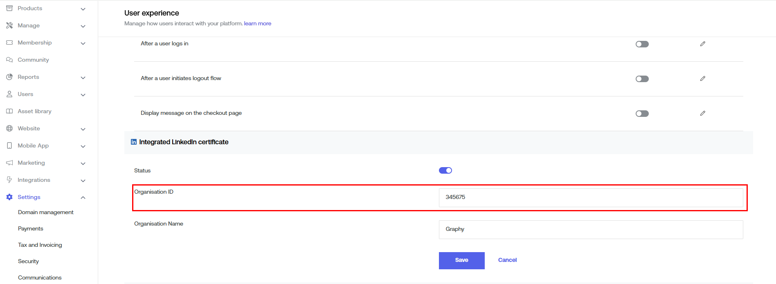Enable the After a user logs in toggle
This screenshot has width=776, height=284.
point(642,44)
